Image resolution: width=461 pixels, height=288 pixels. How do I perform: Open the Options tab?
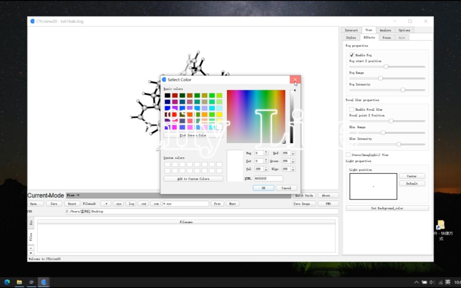tap(404, 30)
